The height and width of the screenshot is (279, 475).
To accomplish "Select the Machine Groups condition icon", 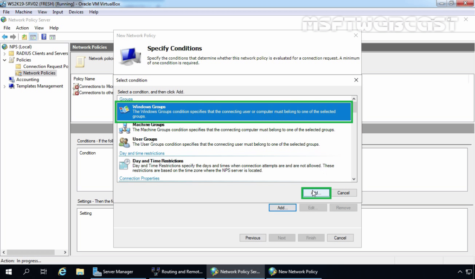I will click(x=124, y=128).
